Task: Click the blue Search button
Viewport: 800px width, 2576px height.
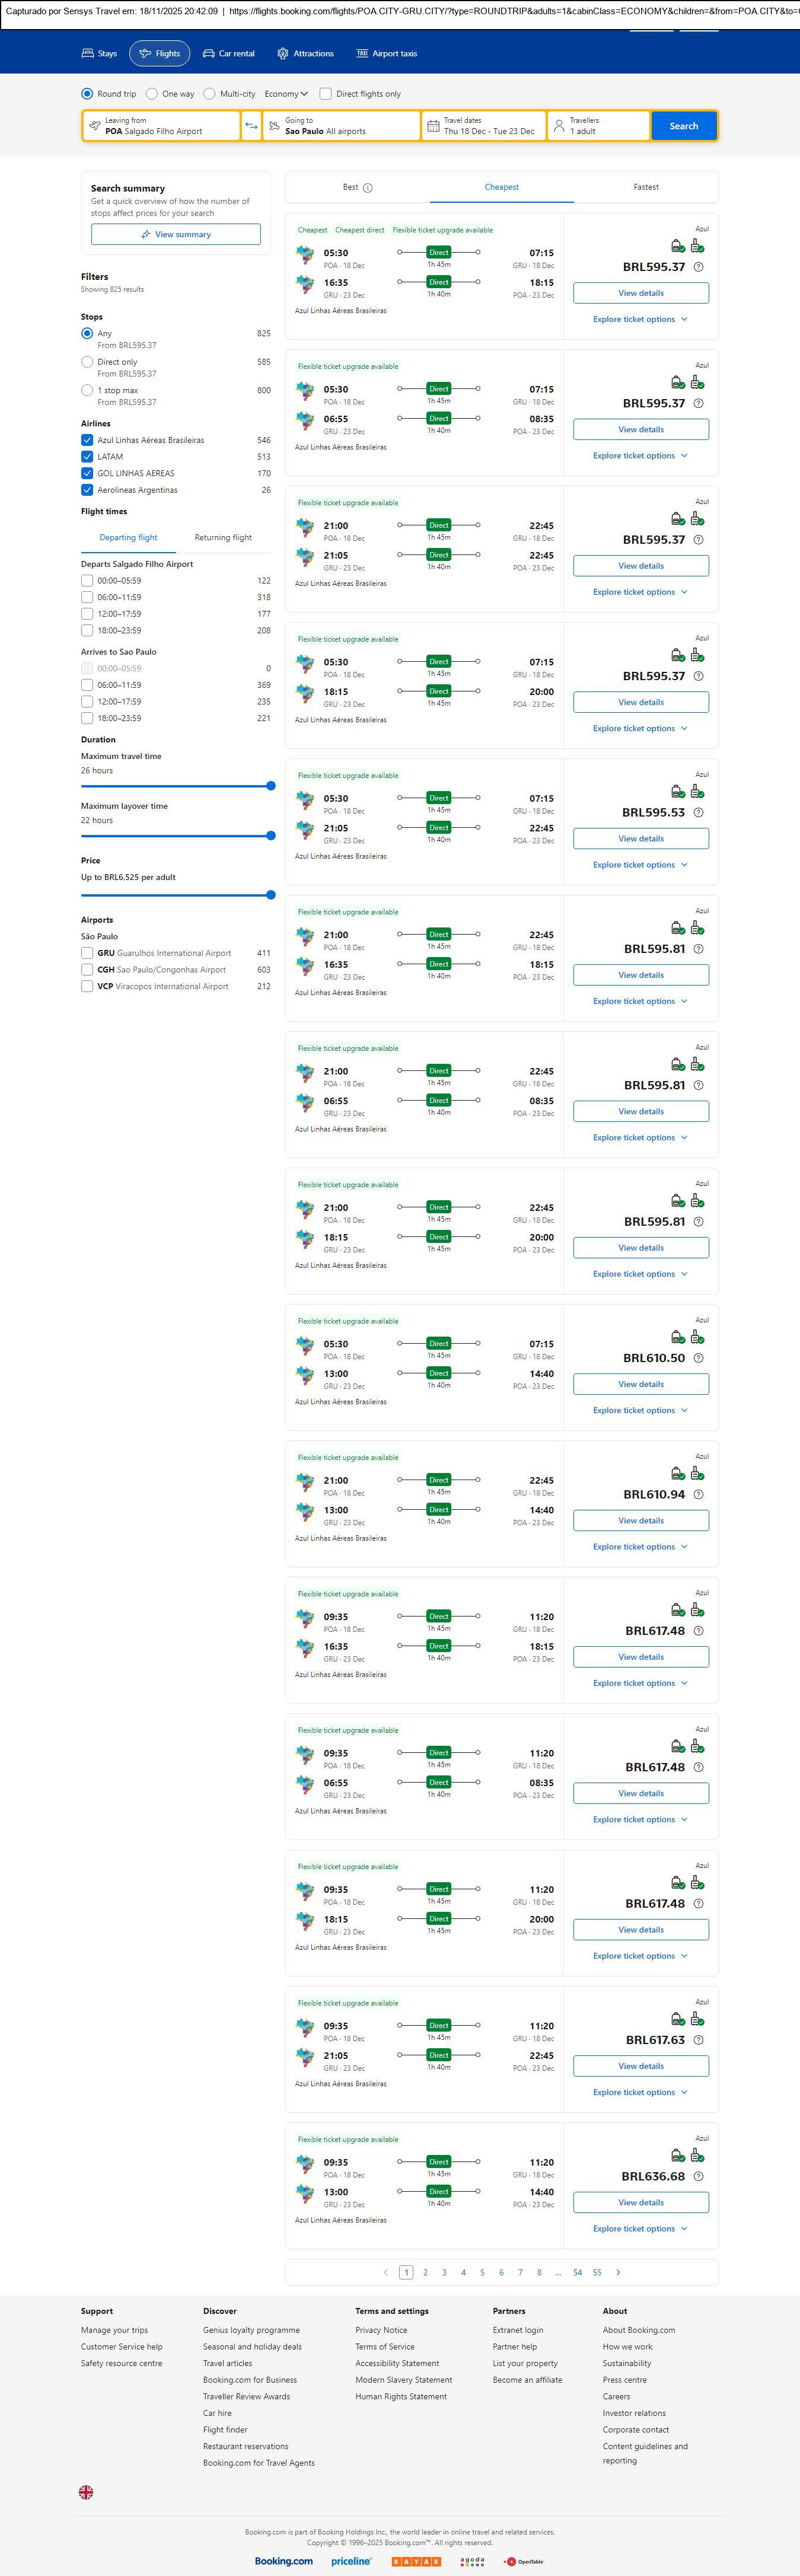Action: click(684, 126)
